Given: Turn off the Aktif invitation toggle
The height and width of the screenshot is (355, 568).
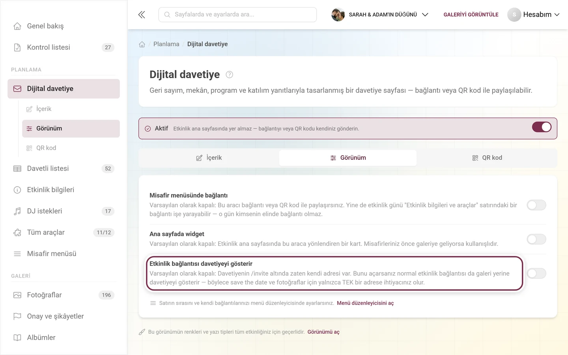Looking at the screenshot, I should click(542, 127).
